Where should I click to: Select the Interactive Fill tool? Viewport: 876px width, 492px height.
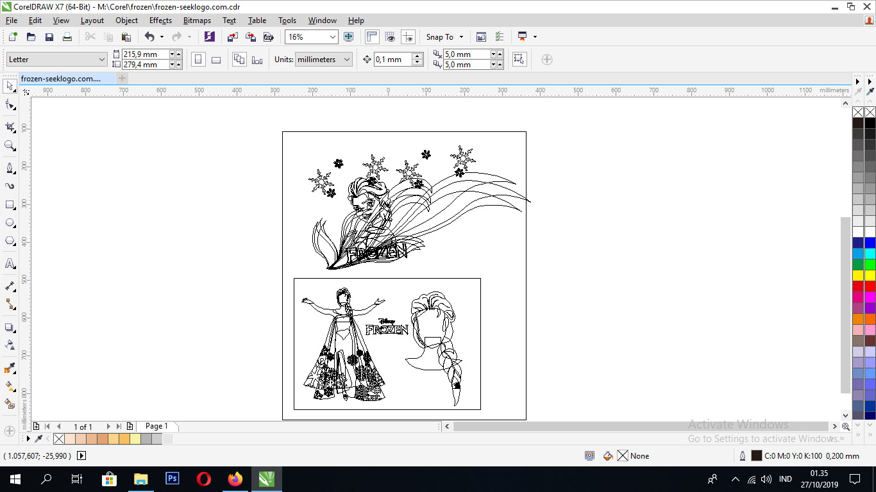click(10, 386)
